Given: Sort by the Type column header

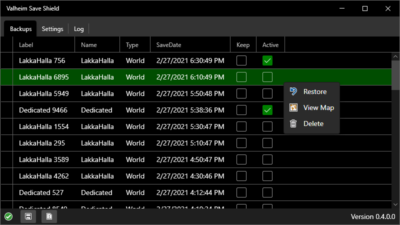Looking at the screenshot, I should tap(135, 45).
